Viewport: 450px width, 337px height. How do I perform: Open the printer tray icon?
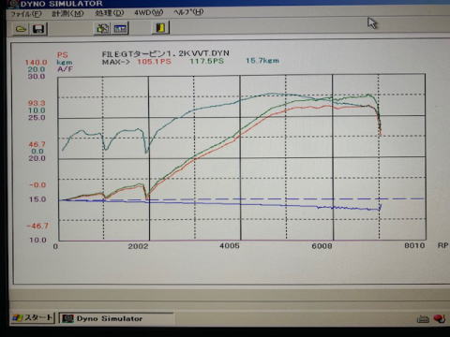point(423,319)
